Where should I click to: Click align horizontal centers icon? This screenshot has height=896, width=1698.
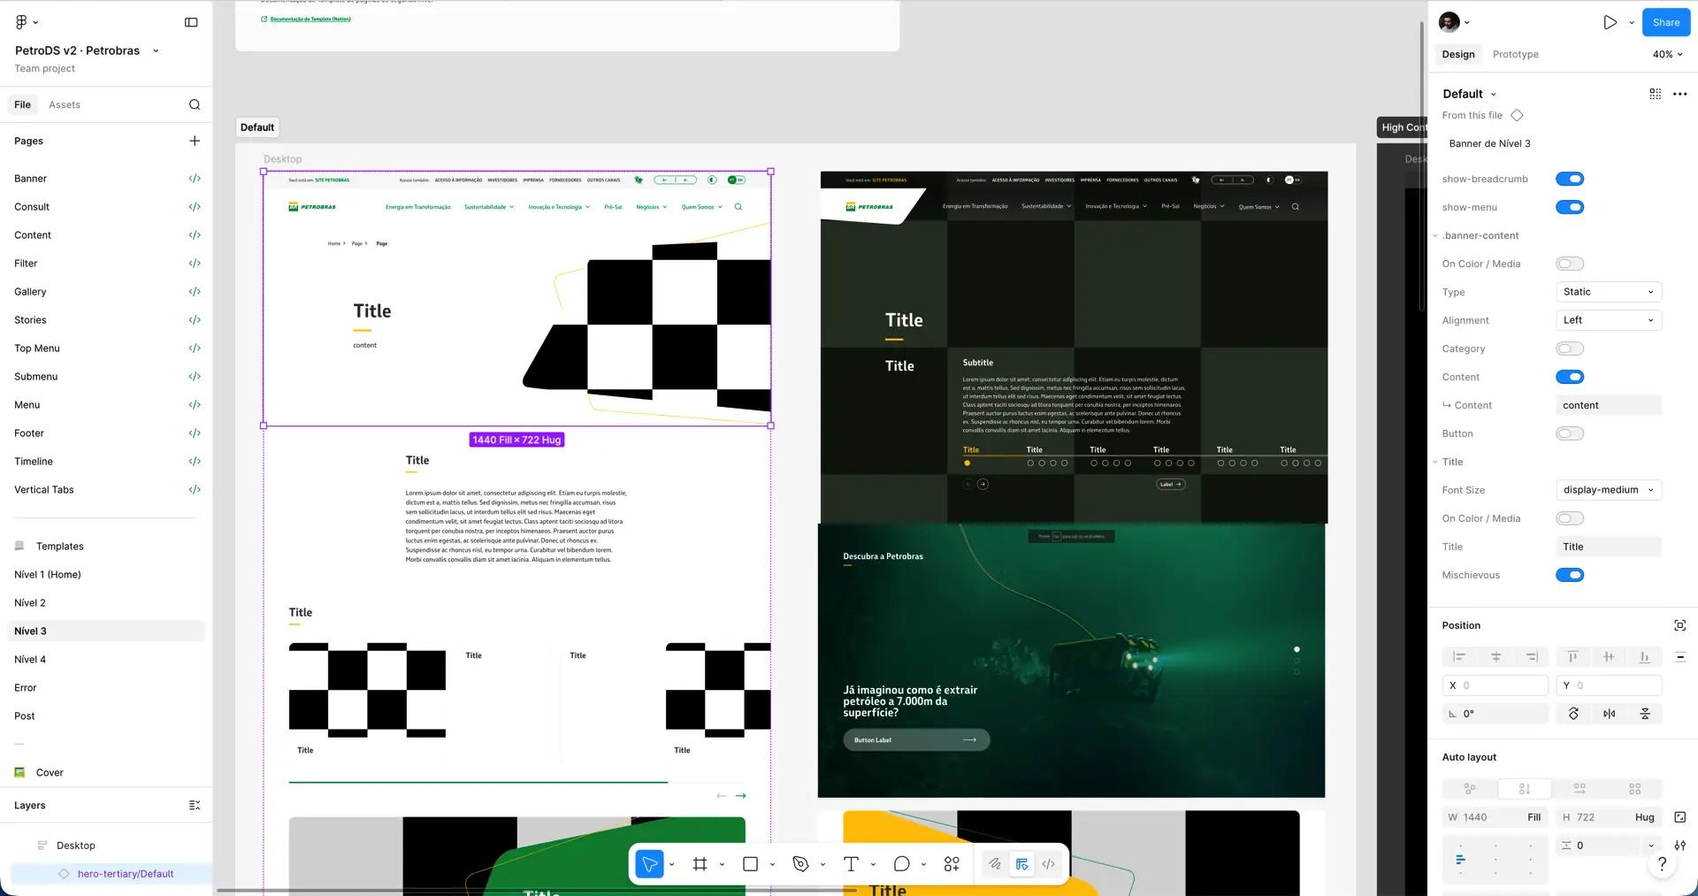click(1495, 656)
